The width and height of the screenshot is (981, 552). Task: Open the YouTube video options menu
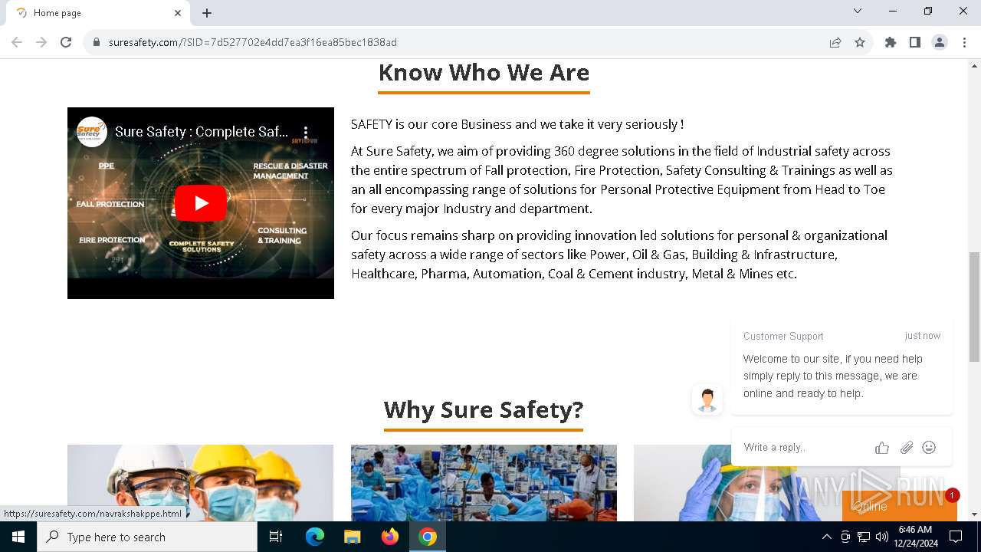click(306, 132)
